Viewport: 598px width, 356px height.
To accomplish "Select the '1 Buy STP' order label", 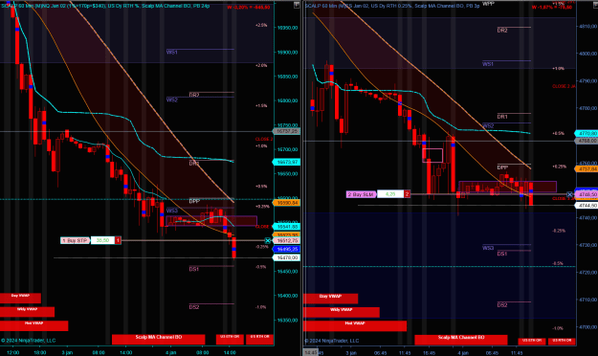I will 76,240.
